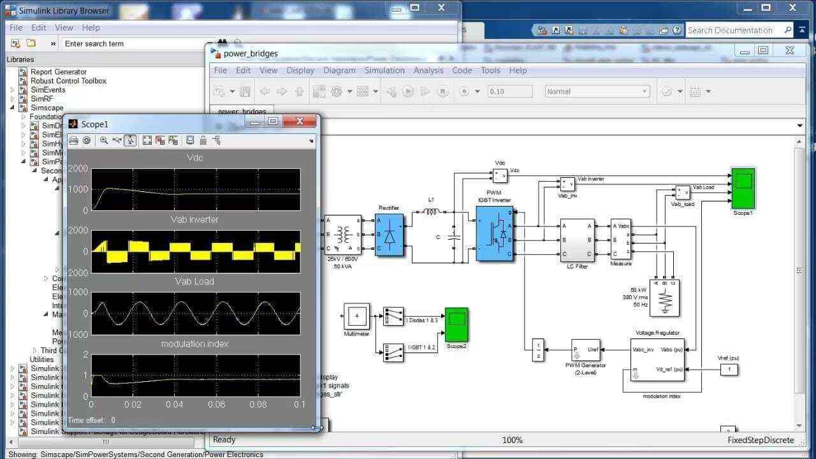The image size is (816, 459).
Task: Click the green Scope2 block in diagram
Action: pyautogui.click(x=456, y=324)
